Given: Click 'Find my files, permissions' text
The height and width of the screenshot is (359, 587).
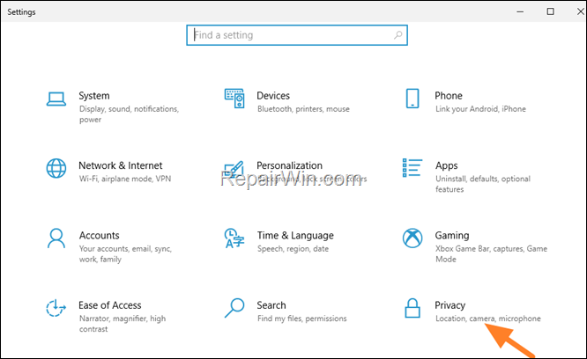Looking at the screenshot, I should click(301, 319).
